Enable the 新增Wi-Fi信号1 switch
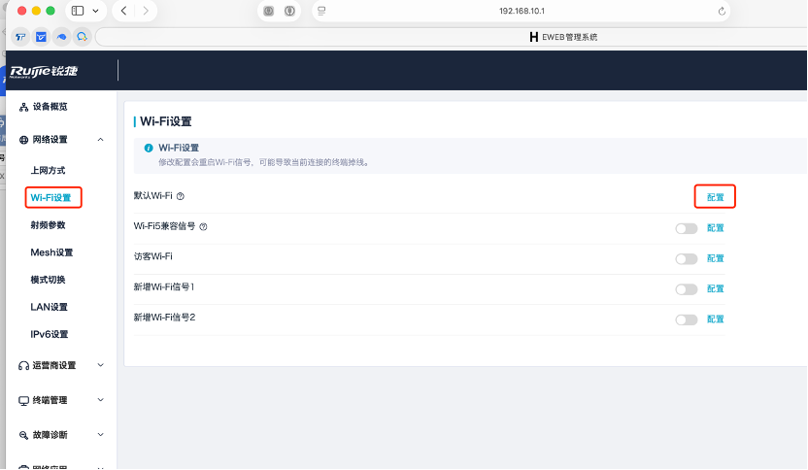 [687, 289]
